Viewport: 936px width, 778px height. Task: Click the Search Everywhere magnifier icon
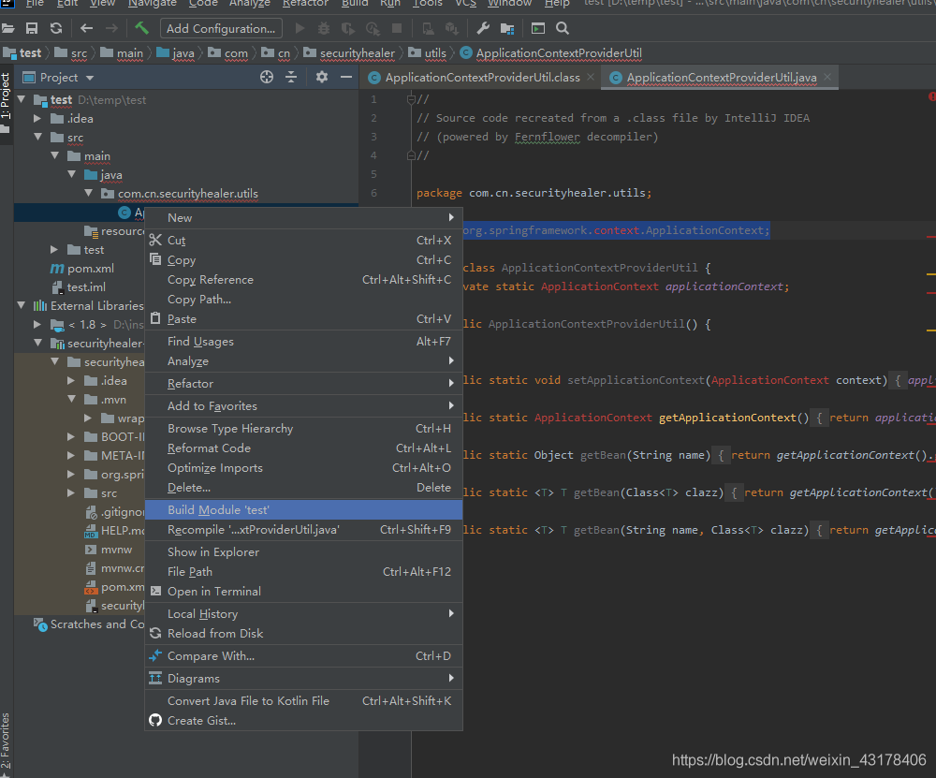562,28
